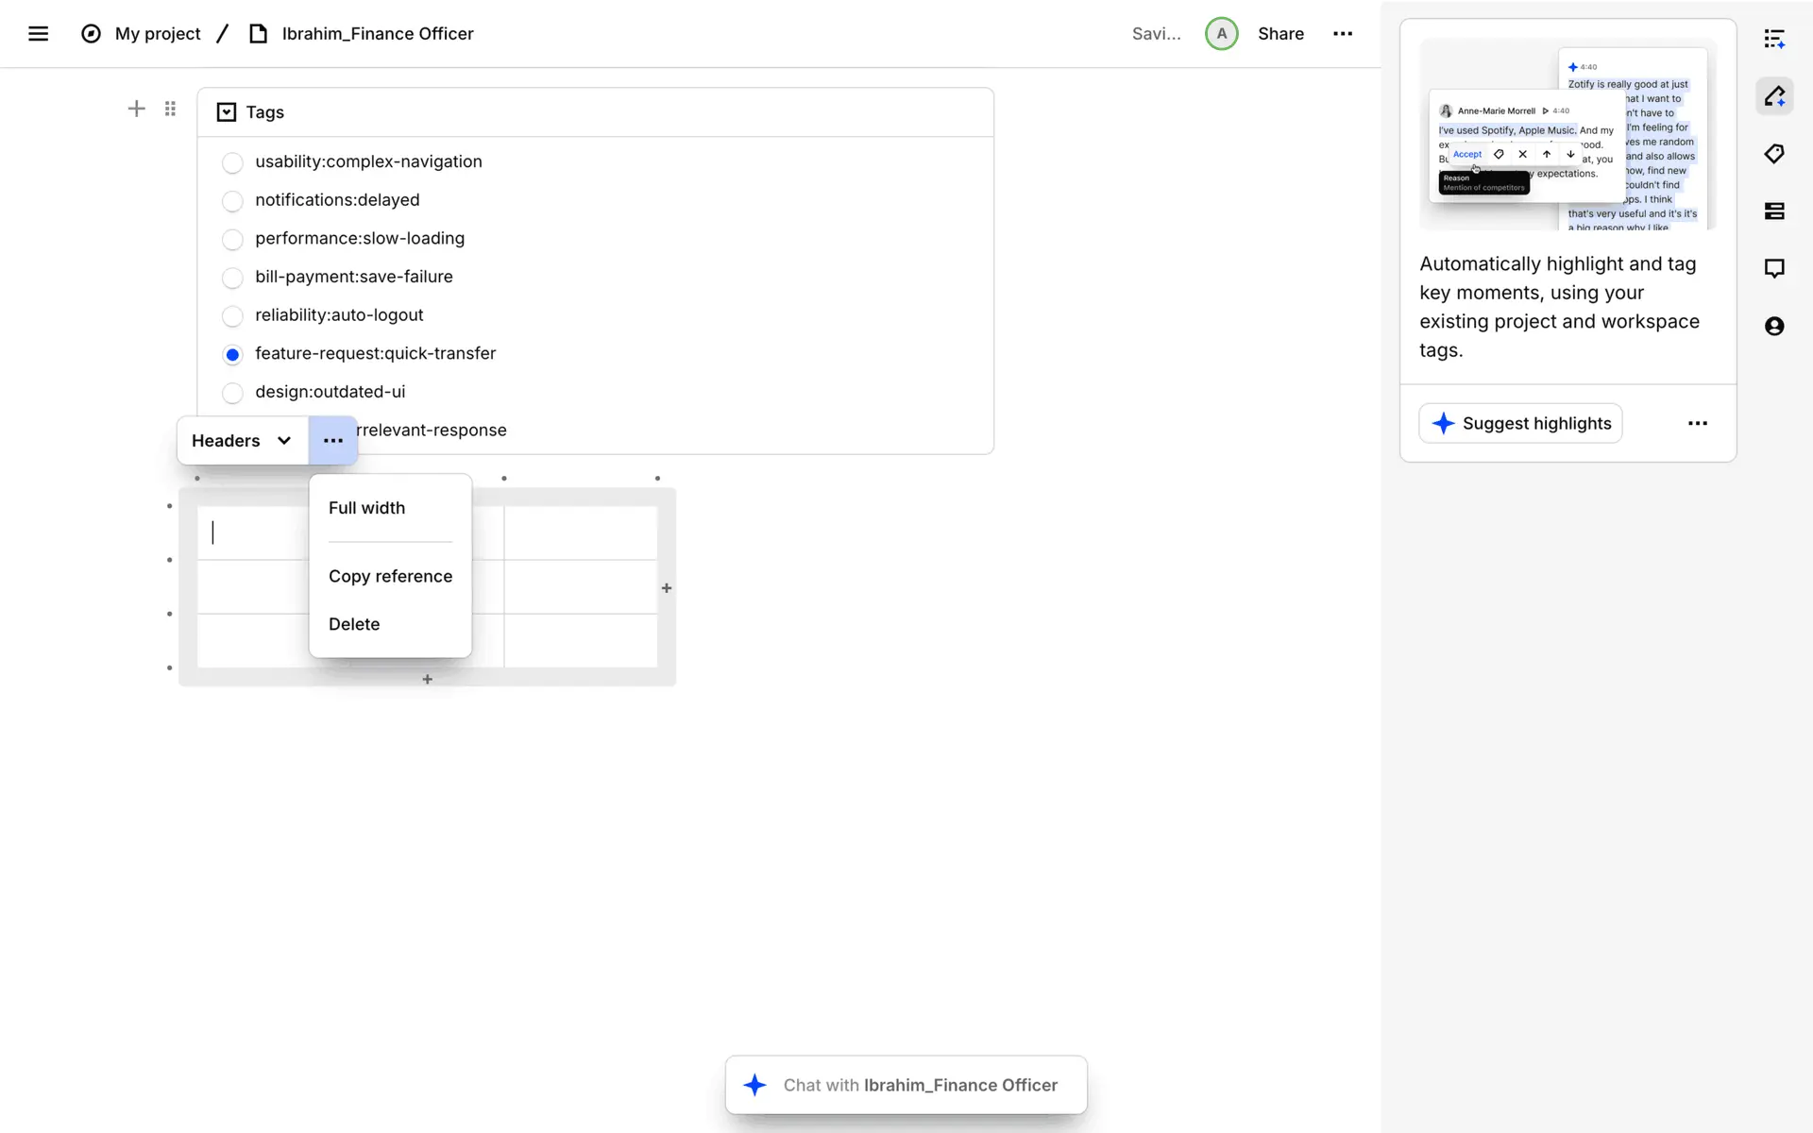Click the Chat with Ibrahim_Finance Officer field
The height and width of the screenshot is (1133, 1813).
[919, 1086]
